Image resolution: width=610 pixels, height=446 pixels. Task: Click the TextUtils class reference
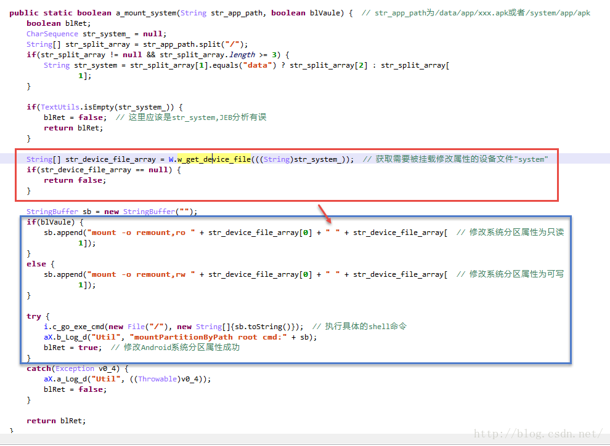60,107
